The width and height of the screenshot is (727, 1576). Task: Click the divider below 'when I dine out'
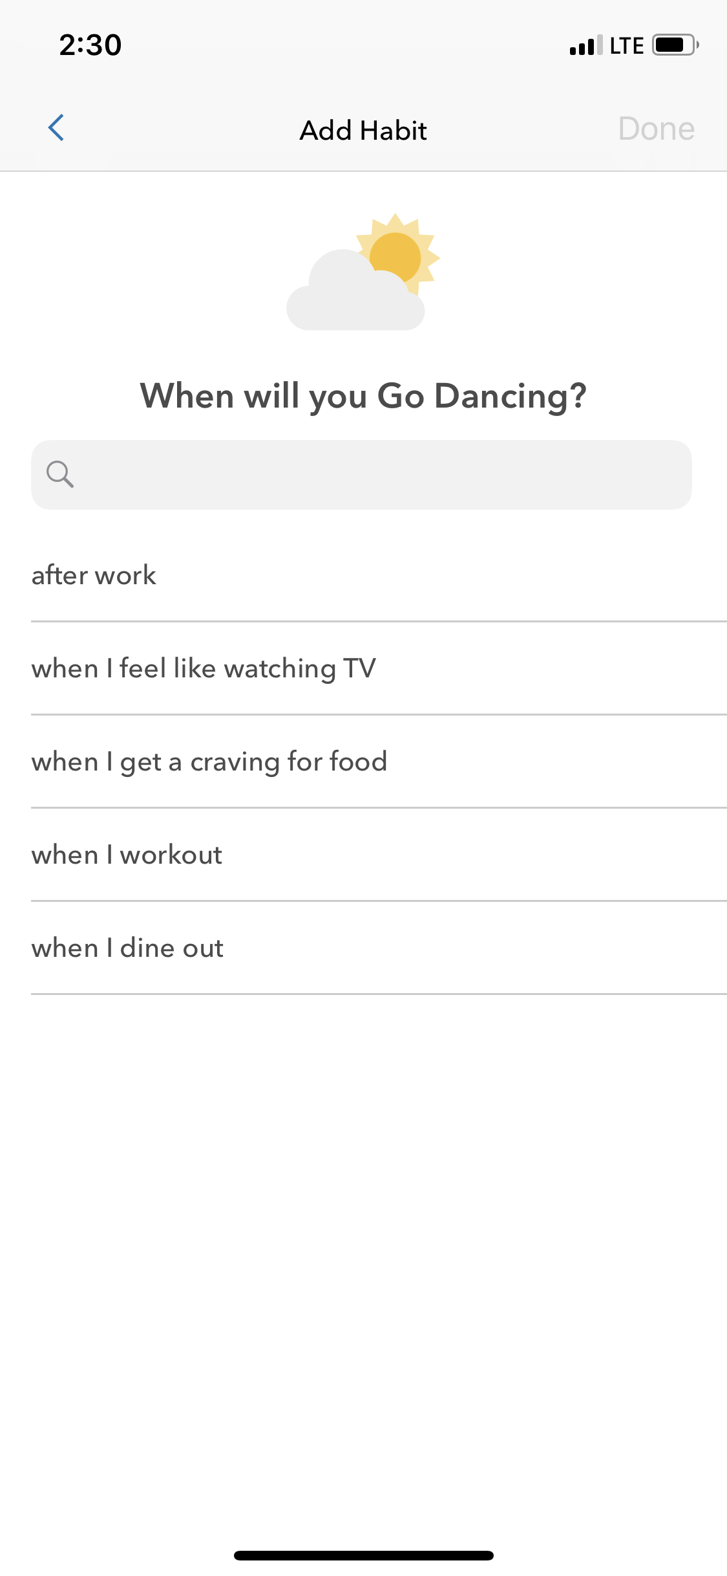click(379, 994)
